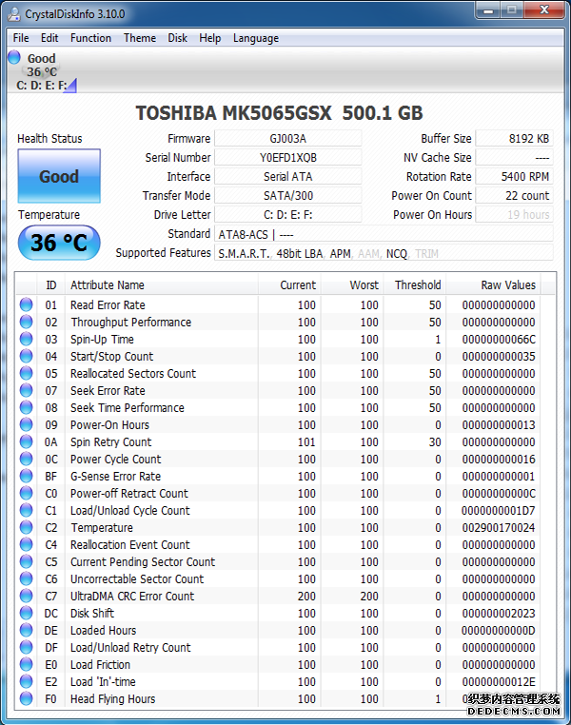
Task: Click the Attribute Name column header
Action: coord(162,284)
